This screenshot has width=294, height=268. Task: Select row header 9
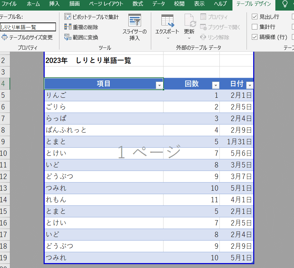coord(5,142)
